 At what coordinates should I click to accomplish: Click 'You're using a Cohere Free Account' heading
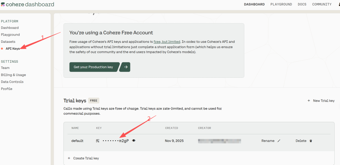coord(111,33)
